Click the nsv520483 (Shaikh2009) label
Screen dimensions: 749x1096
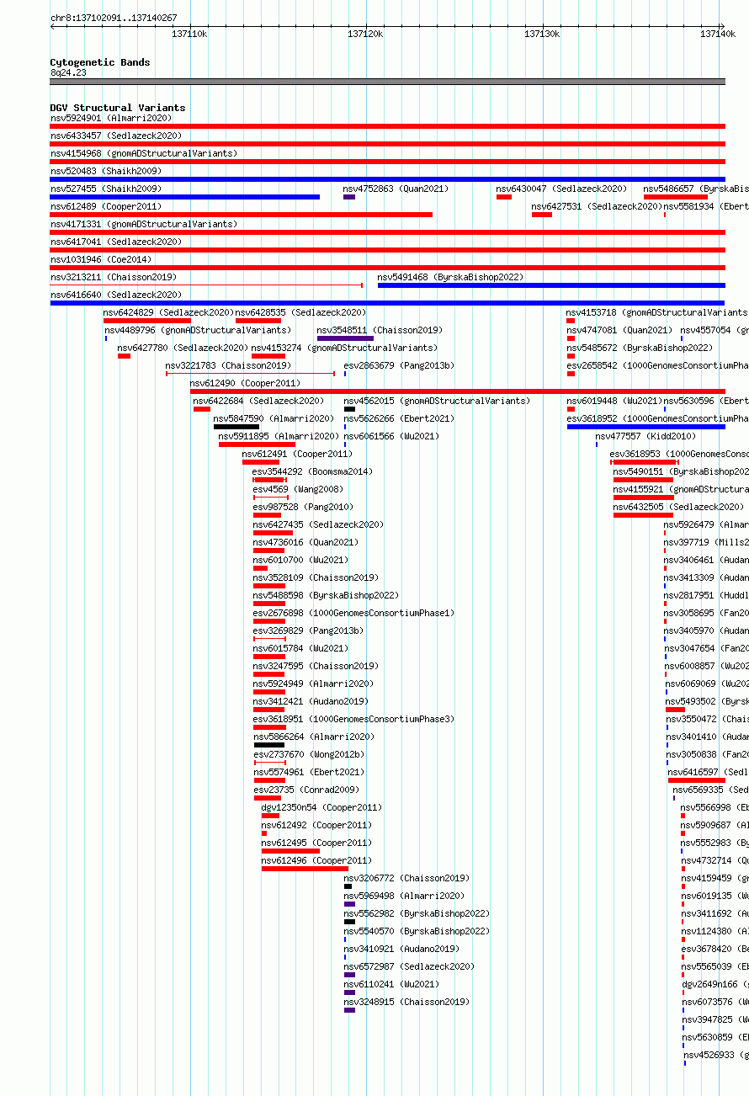pyautogui.click(x=106, y=171)
